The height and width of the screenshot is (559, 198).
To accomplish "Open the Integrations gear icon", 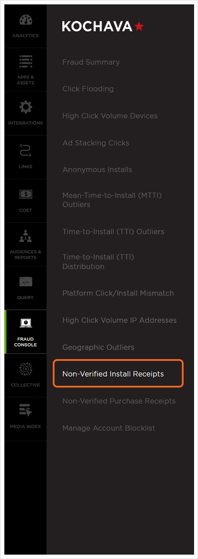I will tap(26, 107).
